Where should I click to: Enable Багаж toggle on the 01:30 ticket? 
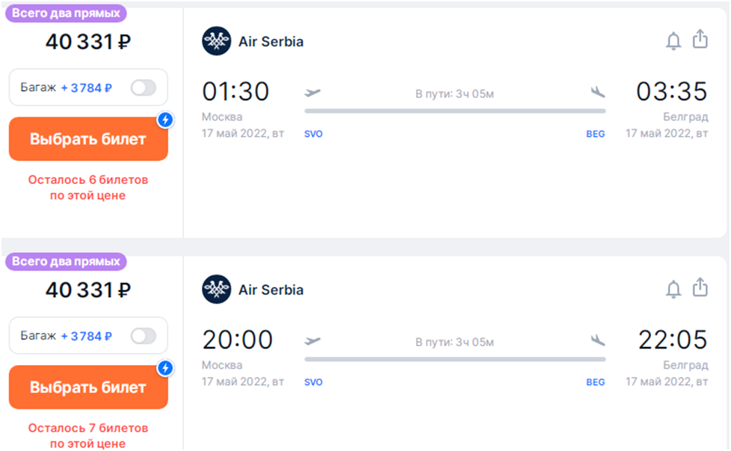point(144,88)
